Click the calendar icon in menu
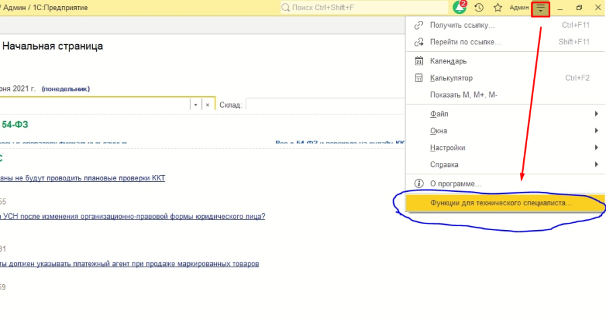606x319 pixels. (x=418, y=61)
